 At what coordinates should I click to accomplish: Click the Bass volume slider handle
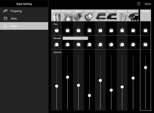click(x=79, y=85)
